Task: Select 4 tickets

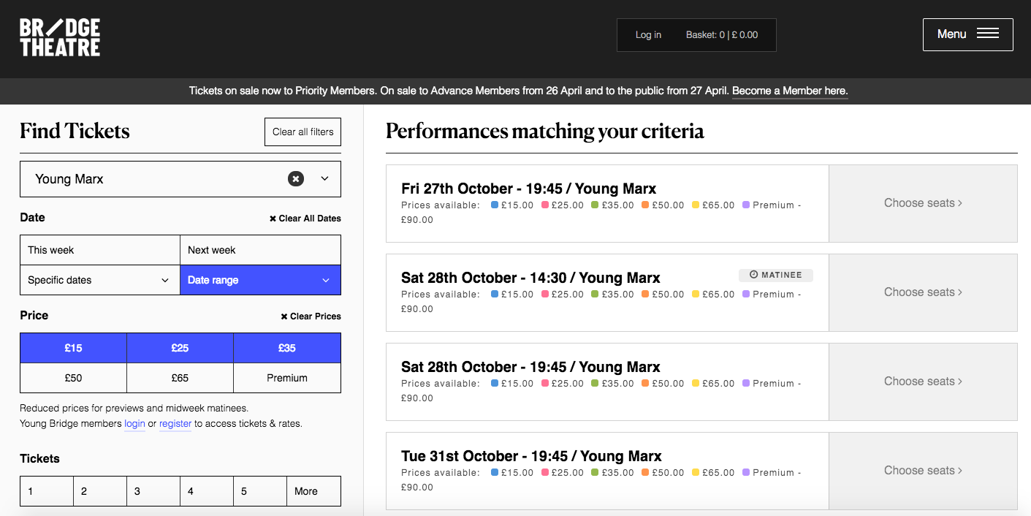Action: (207, 491)
